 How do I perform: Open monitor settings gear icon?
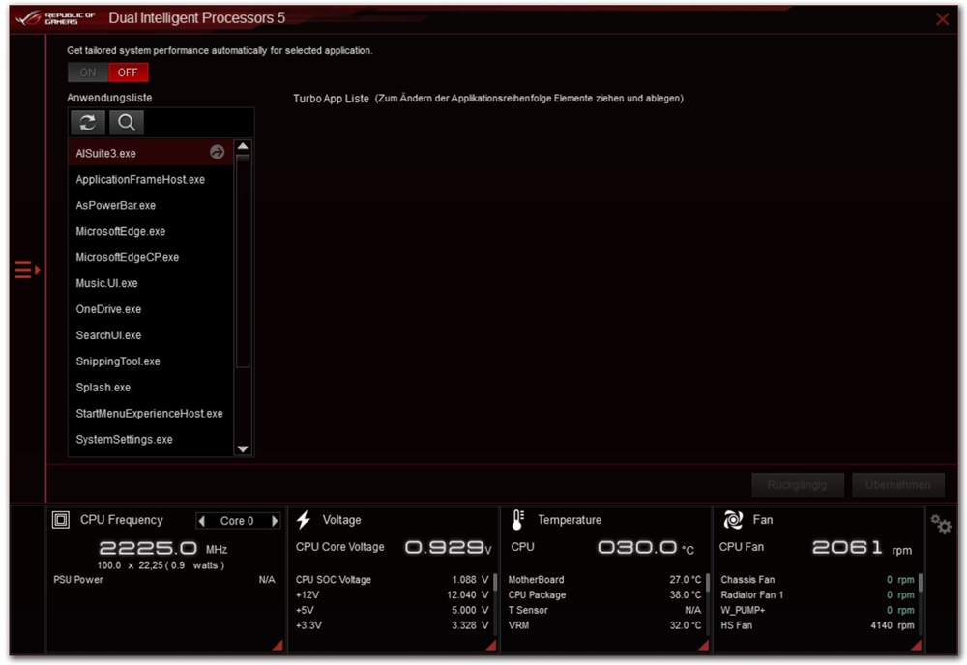pyautogui.click(x=941, y=524)
